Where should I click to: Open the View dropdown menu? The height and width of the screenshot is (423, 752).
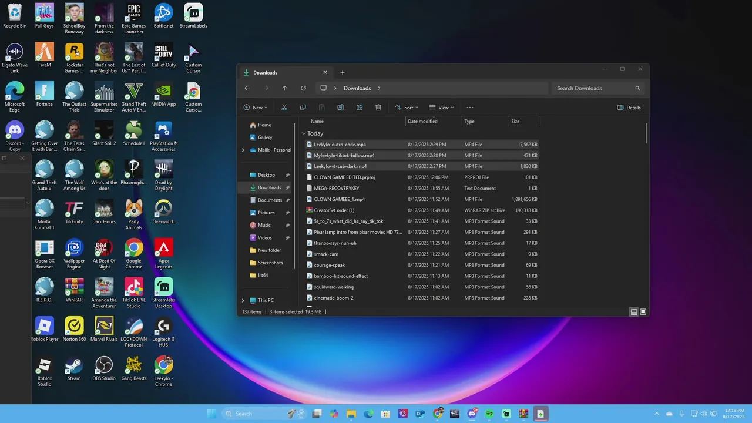[441, 108]
